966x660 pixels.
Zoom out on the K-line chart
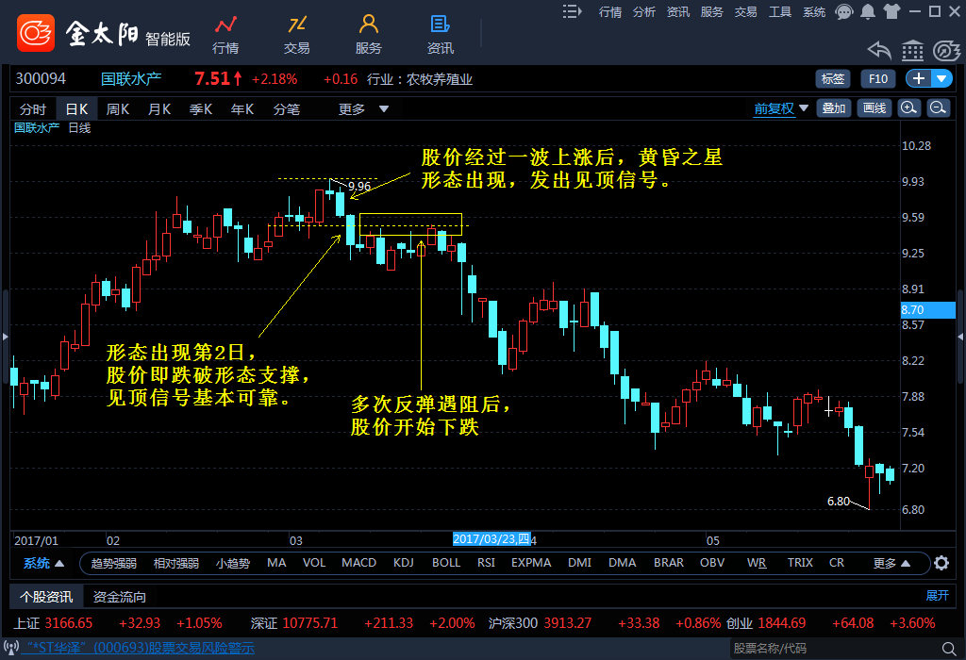(x=938, y=108)
